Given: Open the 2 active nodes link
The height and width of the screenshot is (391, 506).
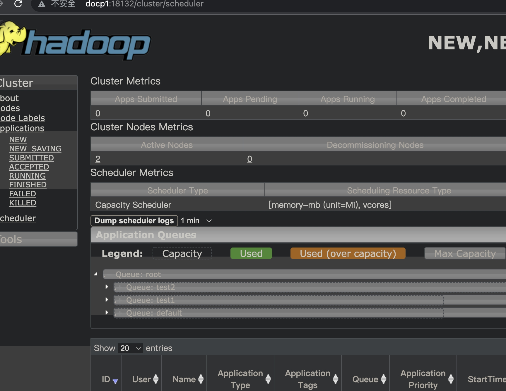Looking at the screenshot, I should coord(98,159).
